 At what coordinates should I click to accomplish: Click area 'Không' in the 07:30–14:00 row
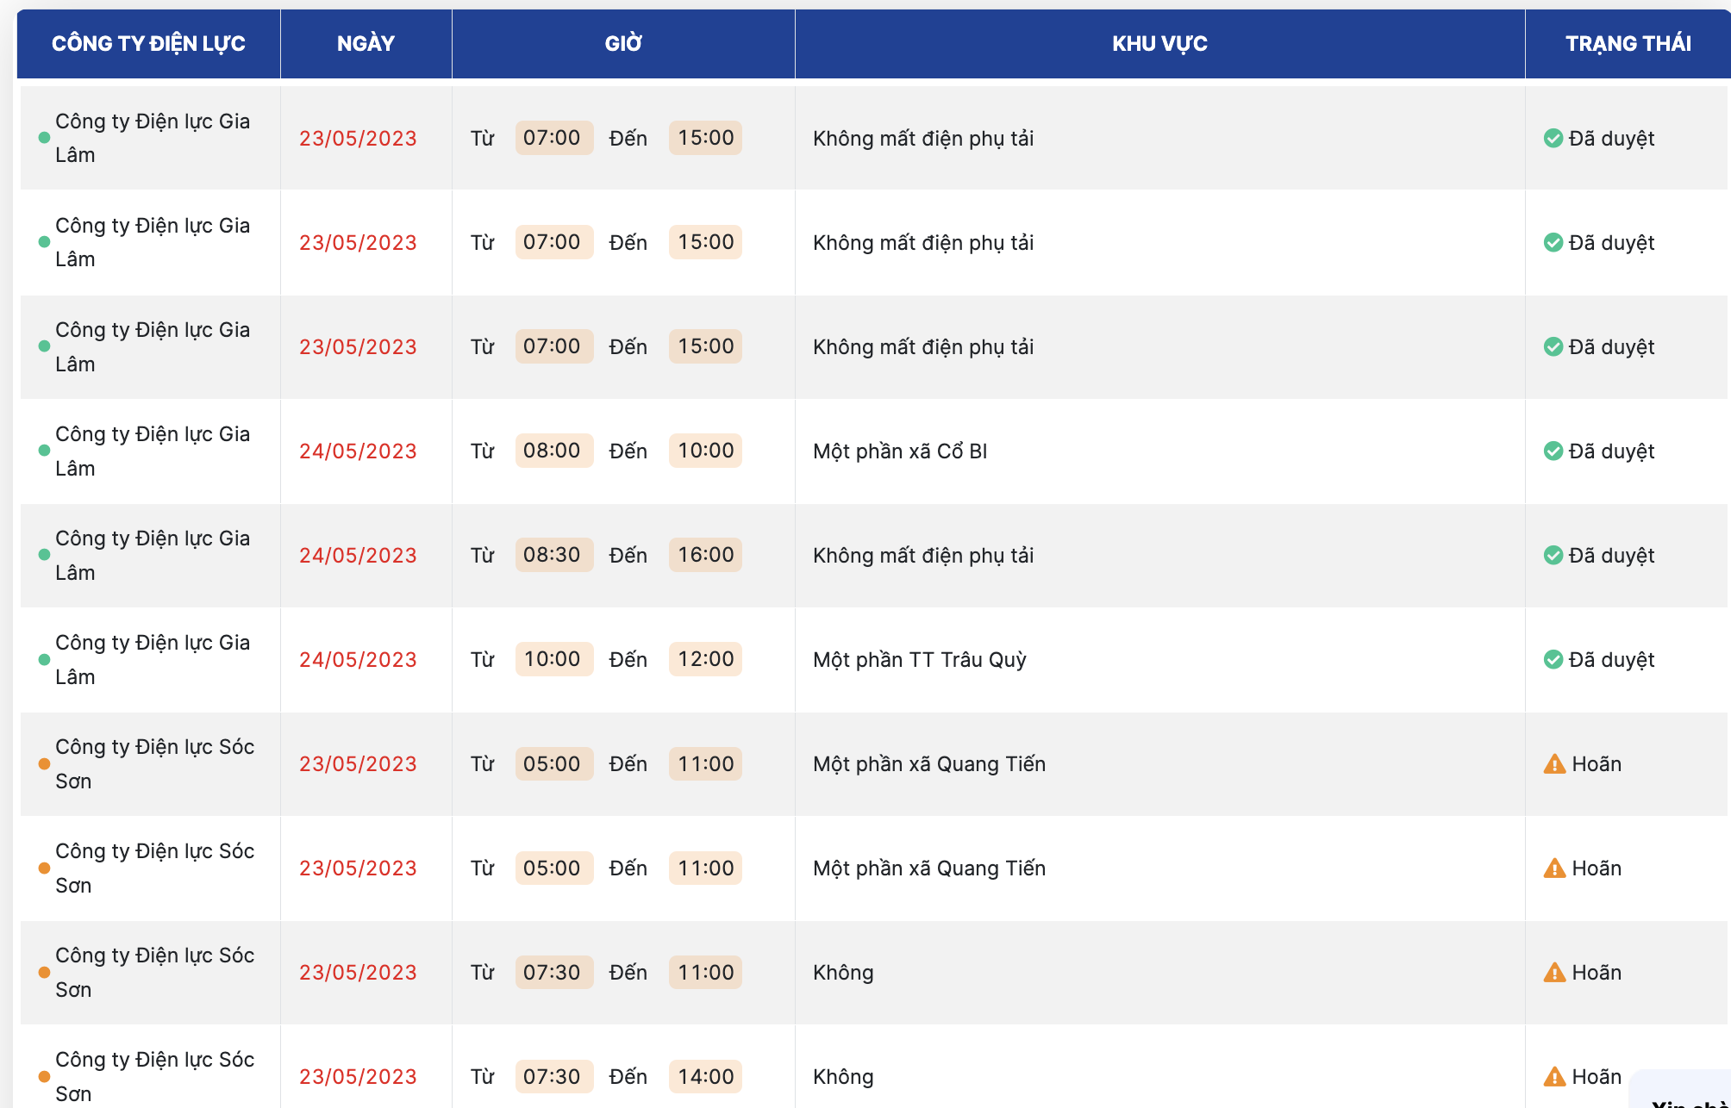pos(843,1077)
